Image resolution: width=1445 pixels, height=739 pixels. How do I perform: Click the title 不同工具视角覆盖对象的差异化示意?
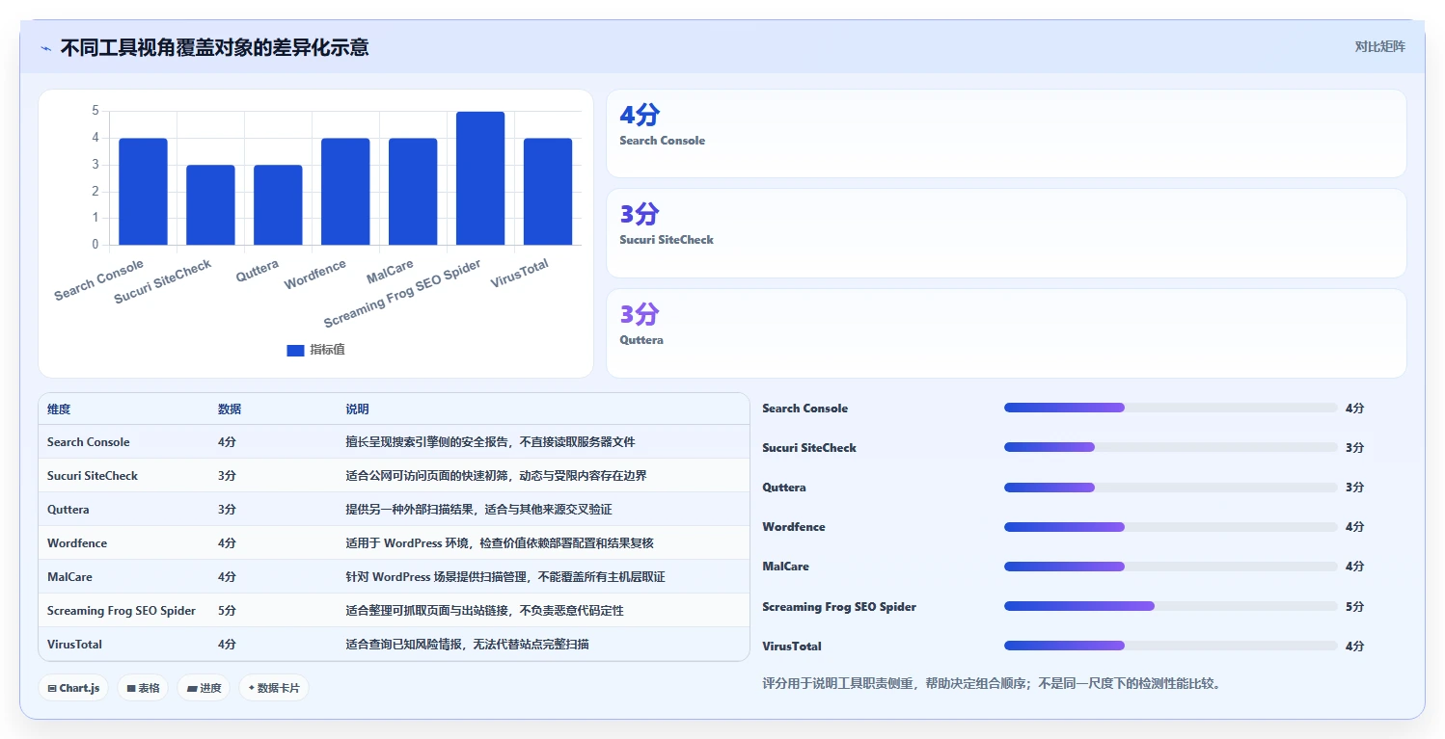pos(214,47)
